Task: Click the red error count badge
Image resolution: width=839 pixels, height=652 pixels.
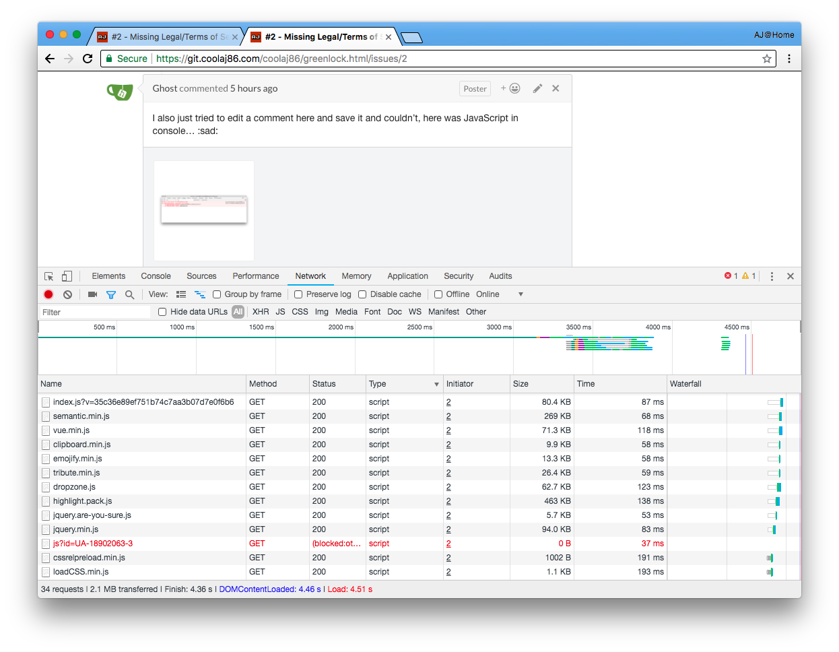Action: (x=731, y=276)
